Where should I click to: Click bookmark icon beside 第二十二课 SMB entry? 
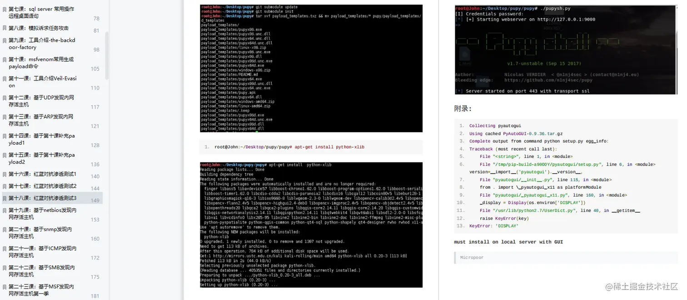click(x=5, y=268)
